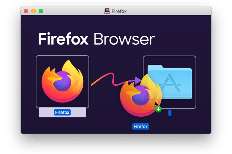Click the highlighted Firefox label under left icon

[62, 113]
